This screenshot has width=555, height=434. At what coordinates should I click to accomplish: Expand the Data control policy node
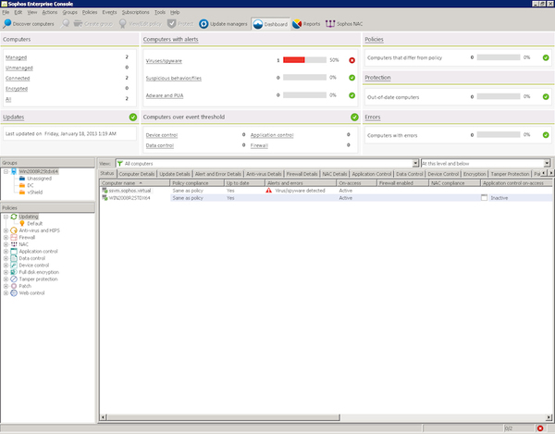[6, 258]
